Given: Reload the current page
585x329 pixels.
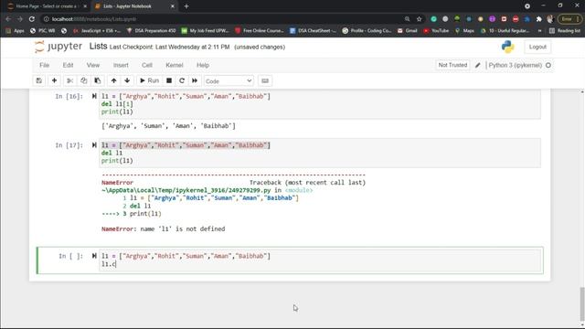Looking at the screenshot, I should coord(32,18).
